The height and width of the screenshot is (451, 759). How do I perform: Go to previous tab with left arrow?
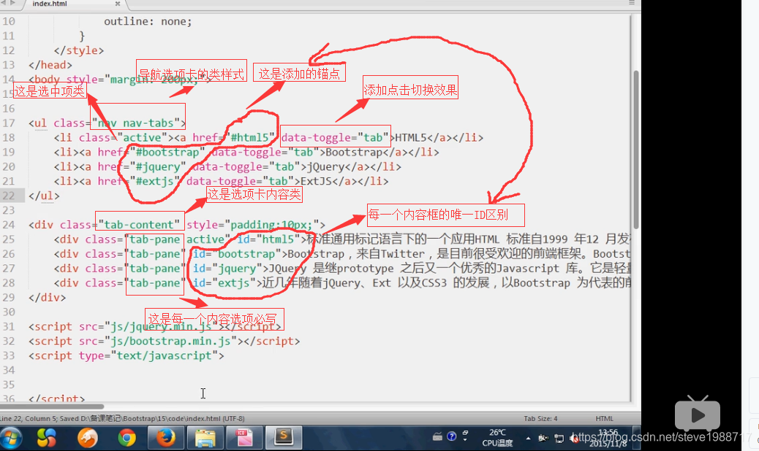coord(3,3)
